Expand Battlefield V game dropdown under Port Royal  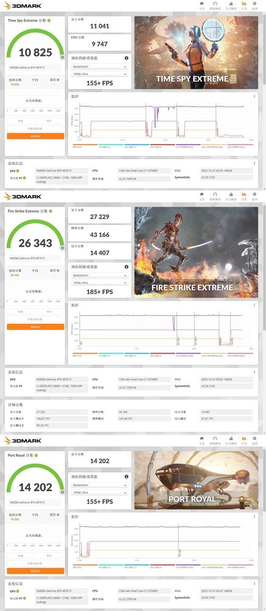[x=100, y=485]
